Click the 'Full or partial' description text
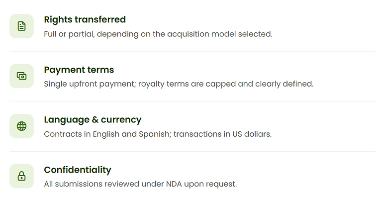 coord(158,34)
